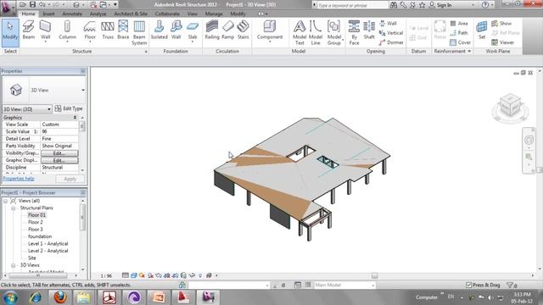Activate the Area reinforcement tool
The height and width of the screenshot is (305, 543).
coord(459,23)
